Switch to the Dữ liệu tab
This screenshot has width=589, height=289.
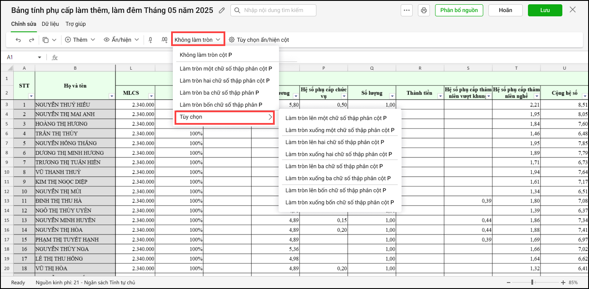pyautogui.click(x=50, y=24)
